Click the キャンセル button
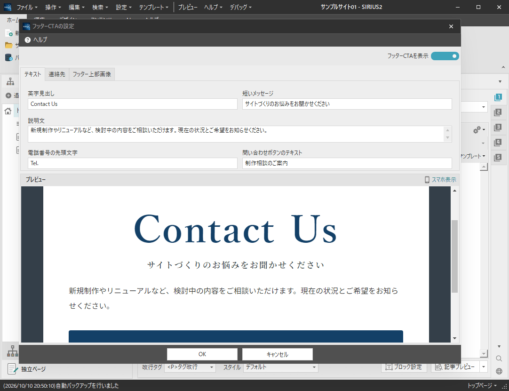 coord(277,354)
